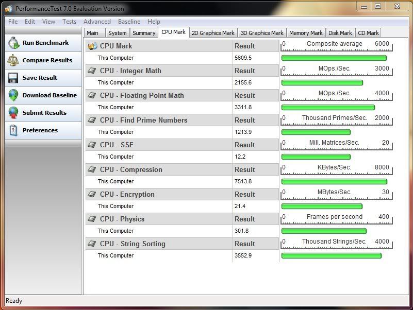Click the Run Benchmark stopwatch icon

point(13,43)
